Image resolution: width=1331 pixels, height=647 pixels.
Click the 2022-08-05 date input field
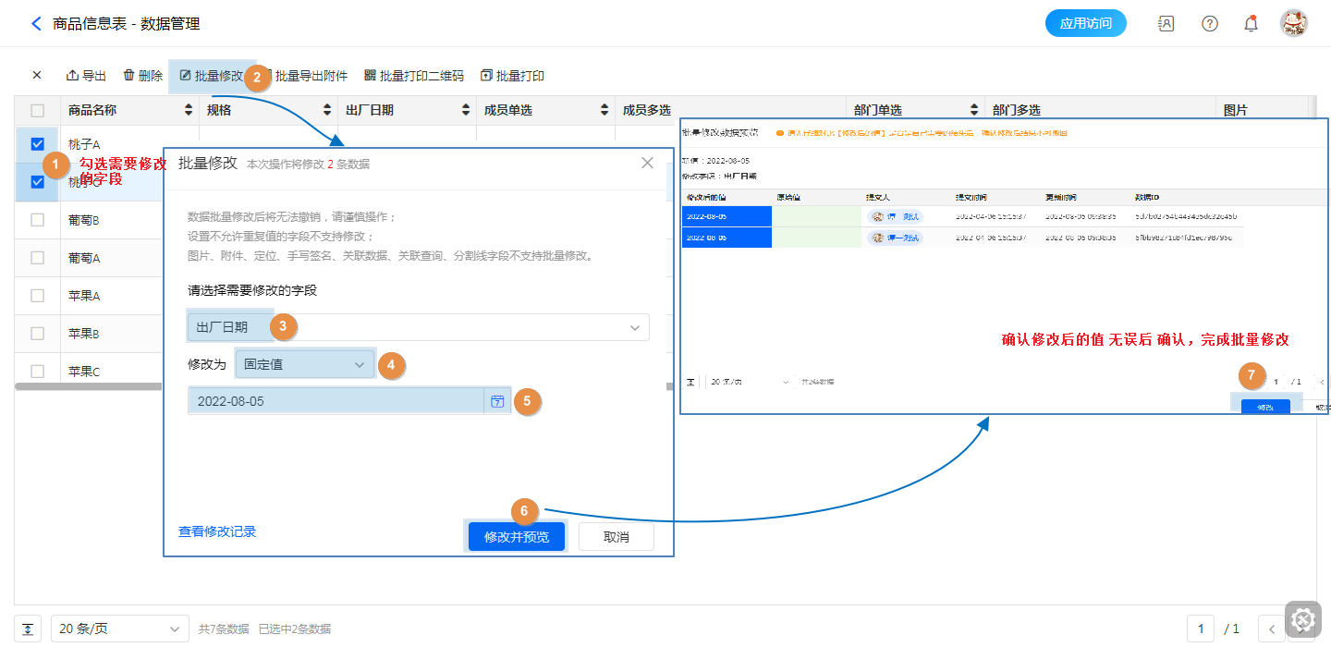335,401
